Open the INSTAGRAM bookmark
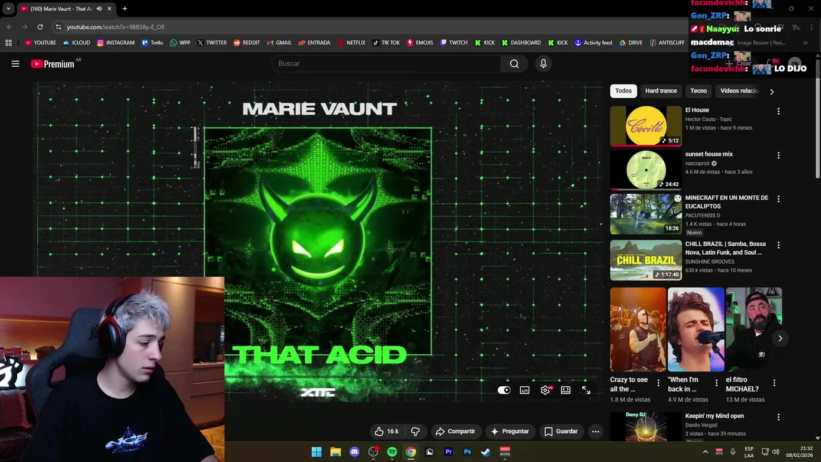821x462 pixels. click(x=116, y=43)
